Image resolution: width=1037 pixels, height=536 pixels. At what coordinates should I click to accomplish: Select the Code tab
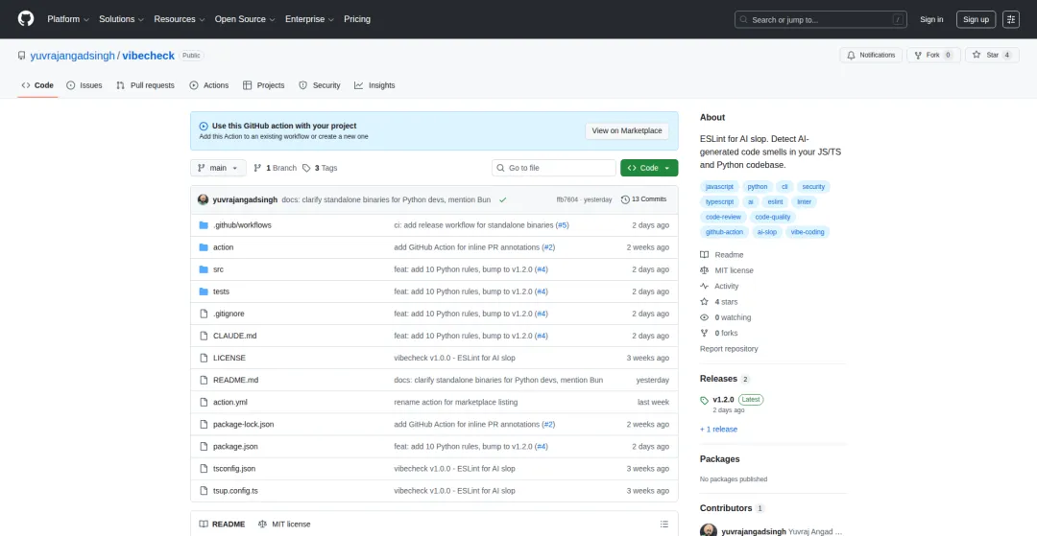pos(37,85)
